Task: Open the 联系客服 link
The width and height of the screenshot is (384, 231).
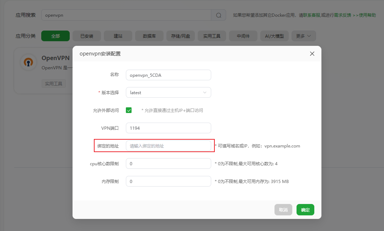Action: point(312,15)
